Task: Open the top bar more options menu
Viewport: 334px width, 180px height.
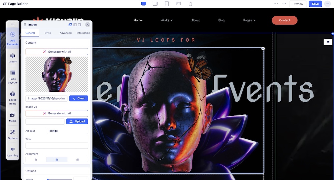Action: pos(327,4)
